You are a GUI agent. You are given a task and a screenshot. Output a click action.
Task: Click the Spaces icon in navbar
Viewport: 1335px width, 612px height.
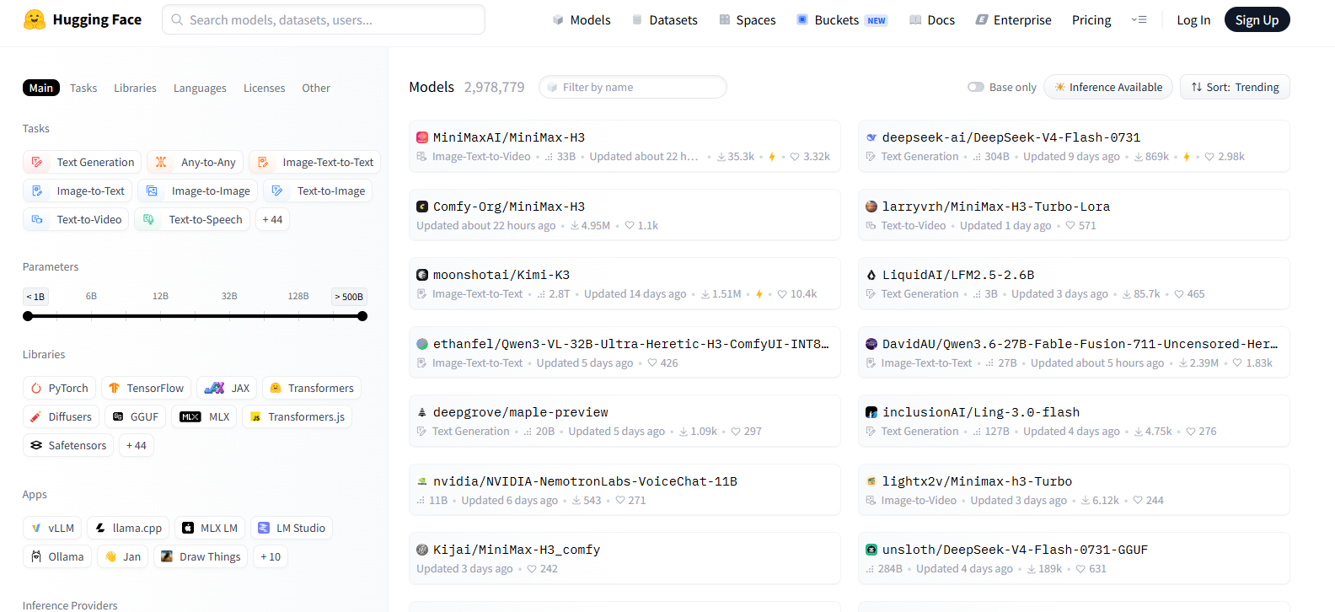coord(725,19)
